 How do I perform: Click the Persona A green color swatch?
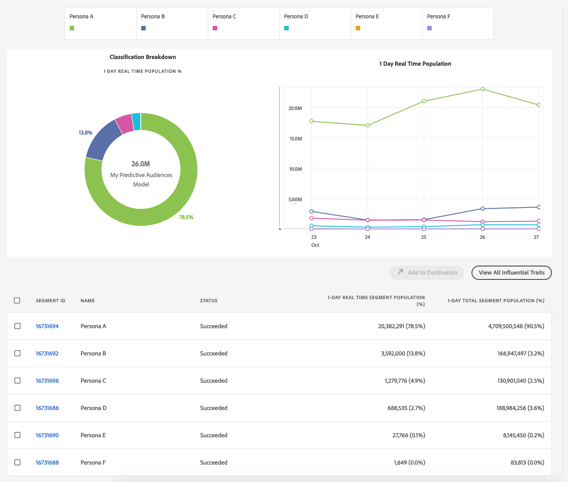click(72, 28)
